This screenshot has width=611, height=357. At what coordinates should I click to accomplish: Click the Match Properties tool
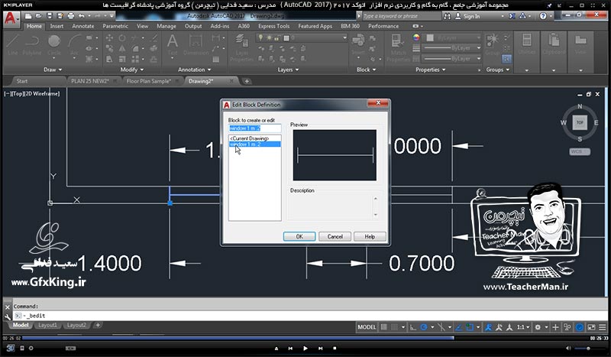[398, 47]
